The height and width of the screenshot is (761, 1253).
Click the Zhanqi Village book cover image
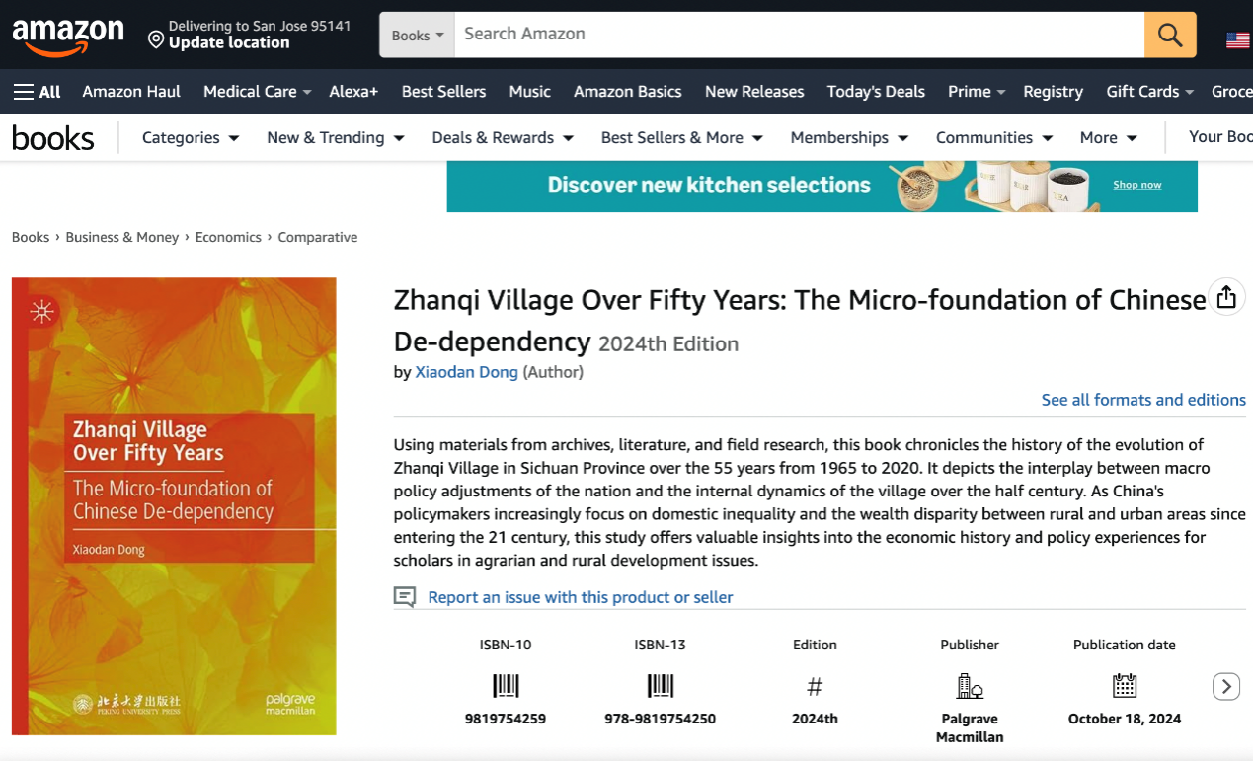tap(174, 506)
